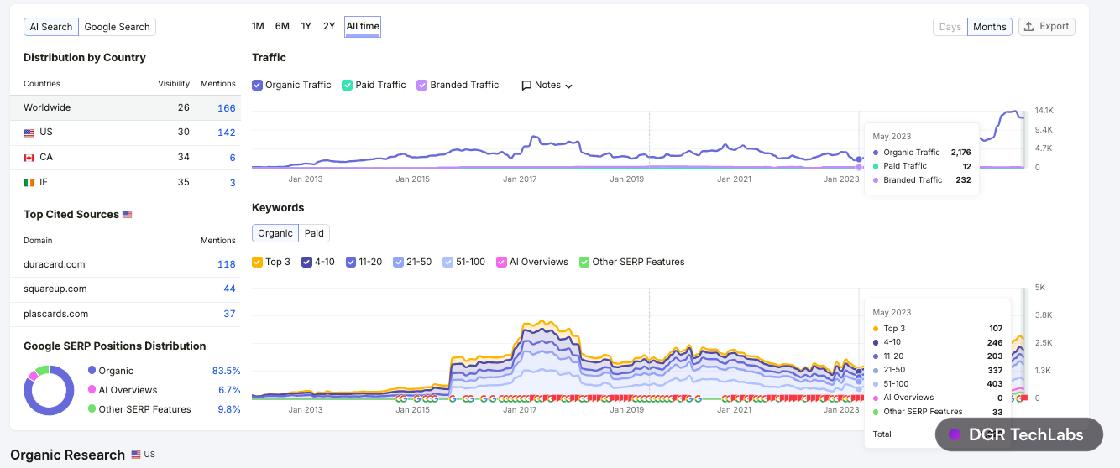
Task: Open squareup.com mentions count 44
Action: [x=229, y=289]
